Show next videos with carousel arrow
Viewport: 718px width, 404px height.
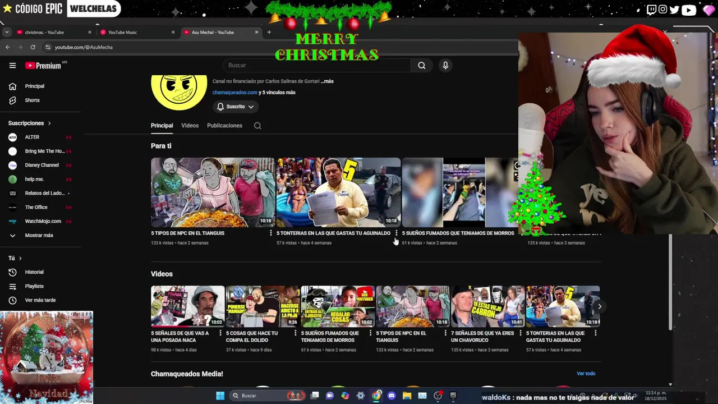pyautogui.click(x=600, y=306)
